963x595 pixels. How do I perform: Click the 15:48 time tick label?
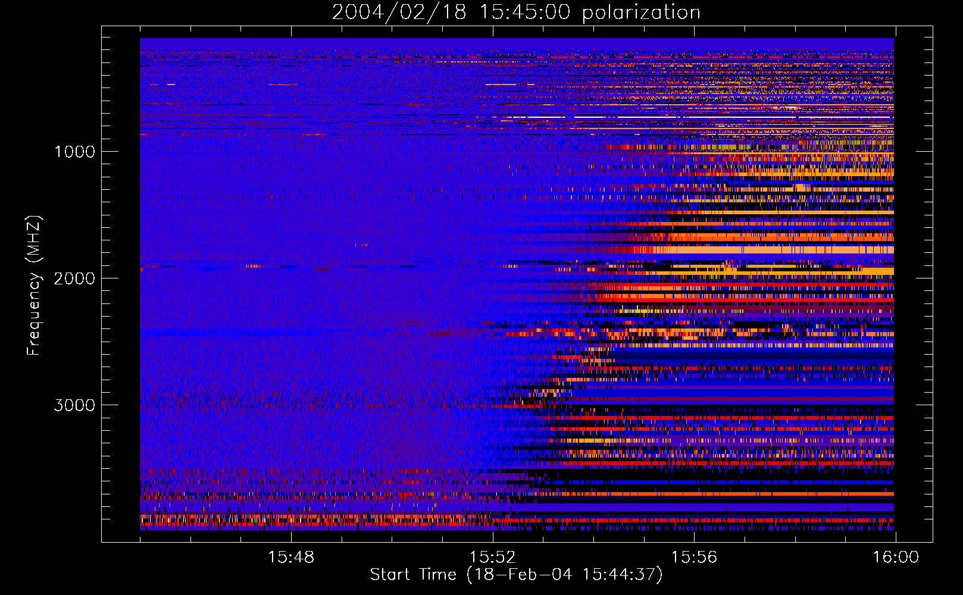coord(291,558)
